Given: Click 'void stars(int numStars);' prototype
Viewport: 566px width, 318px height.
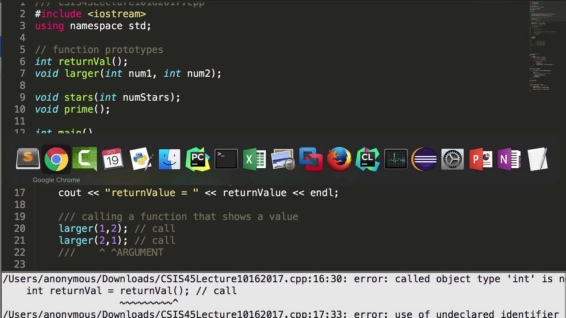Looking at the screenshot, I should 108,97.
